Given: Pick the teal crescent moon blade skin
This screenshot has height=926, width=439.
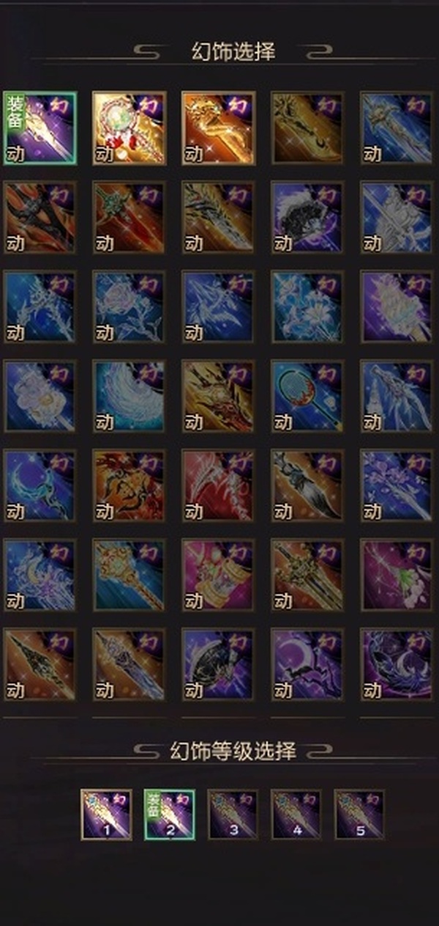Looking at the screenshot, I should (40, 486).
